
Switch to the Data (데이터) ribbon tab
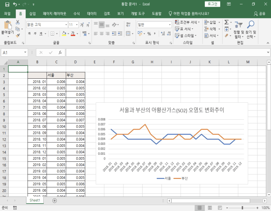pyautogui.click(x=91, y=13)
